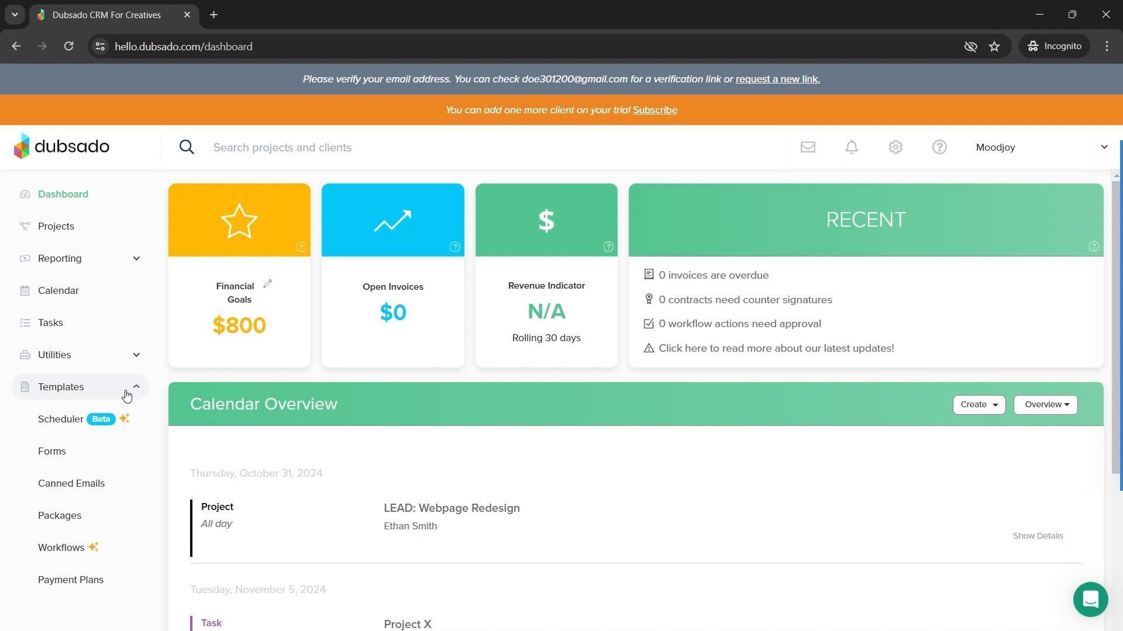
Task: Go to Projects in the sidebar
Action: point(56,226)
